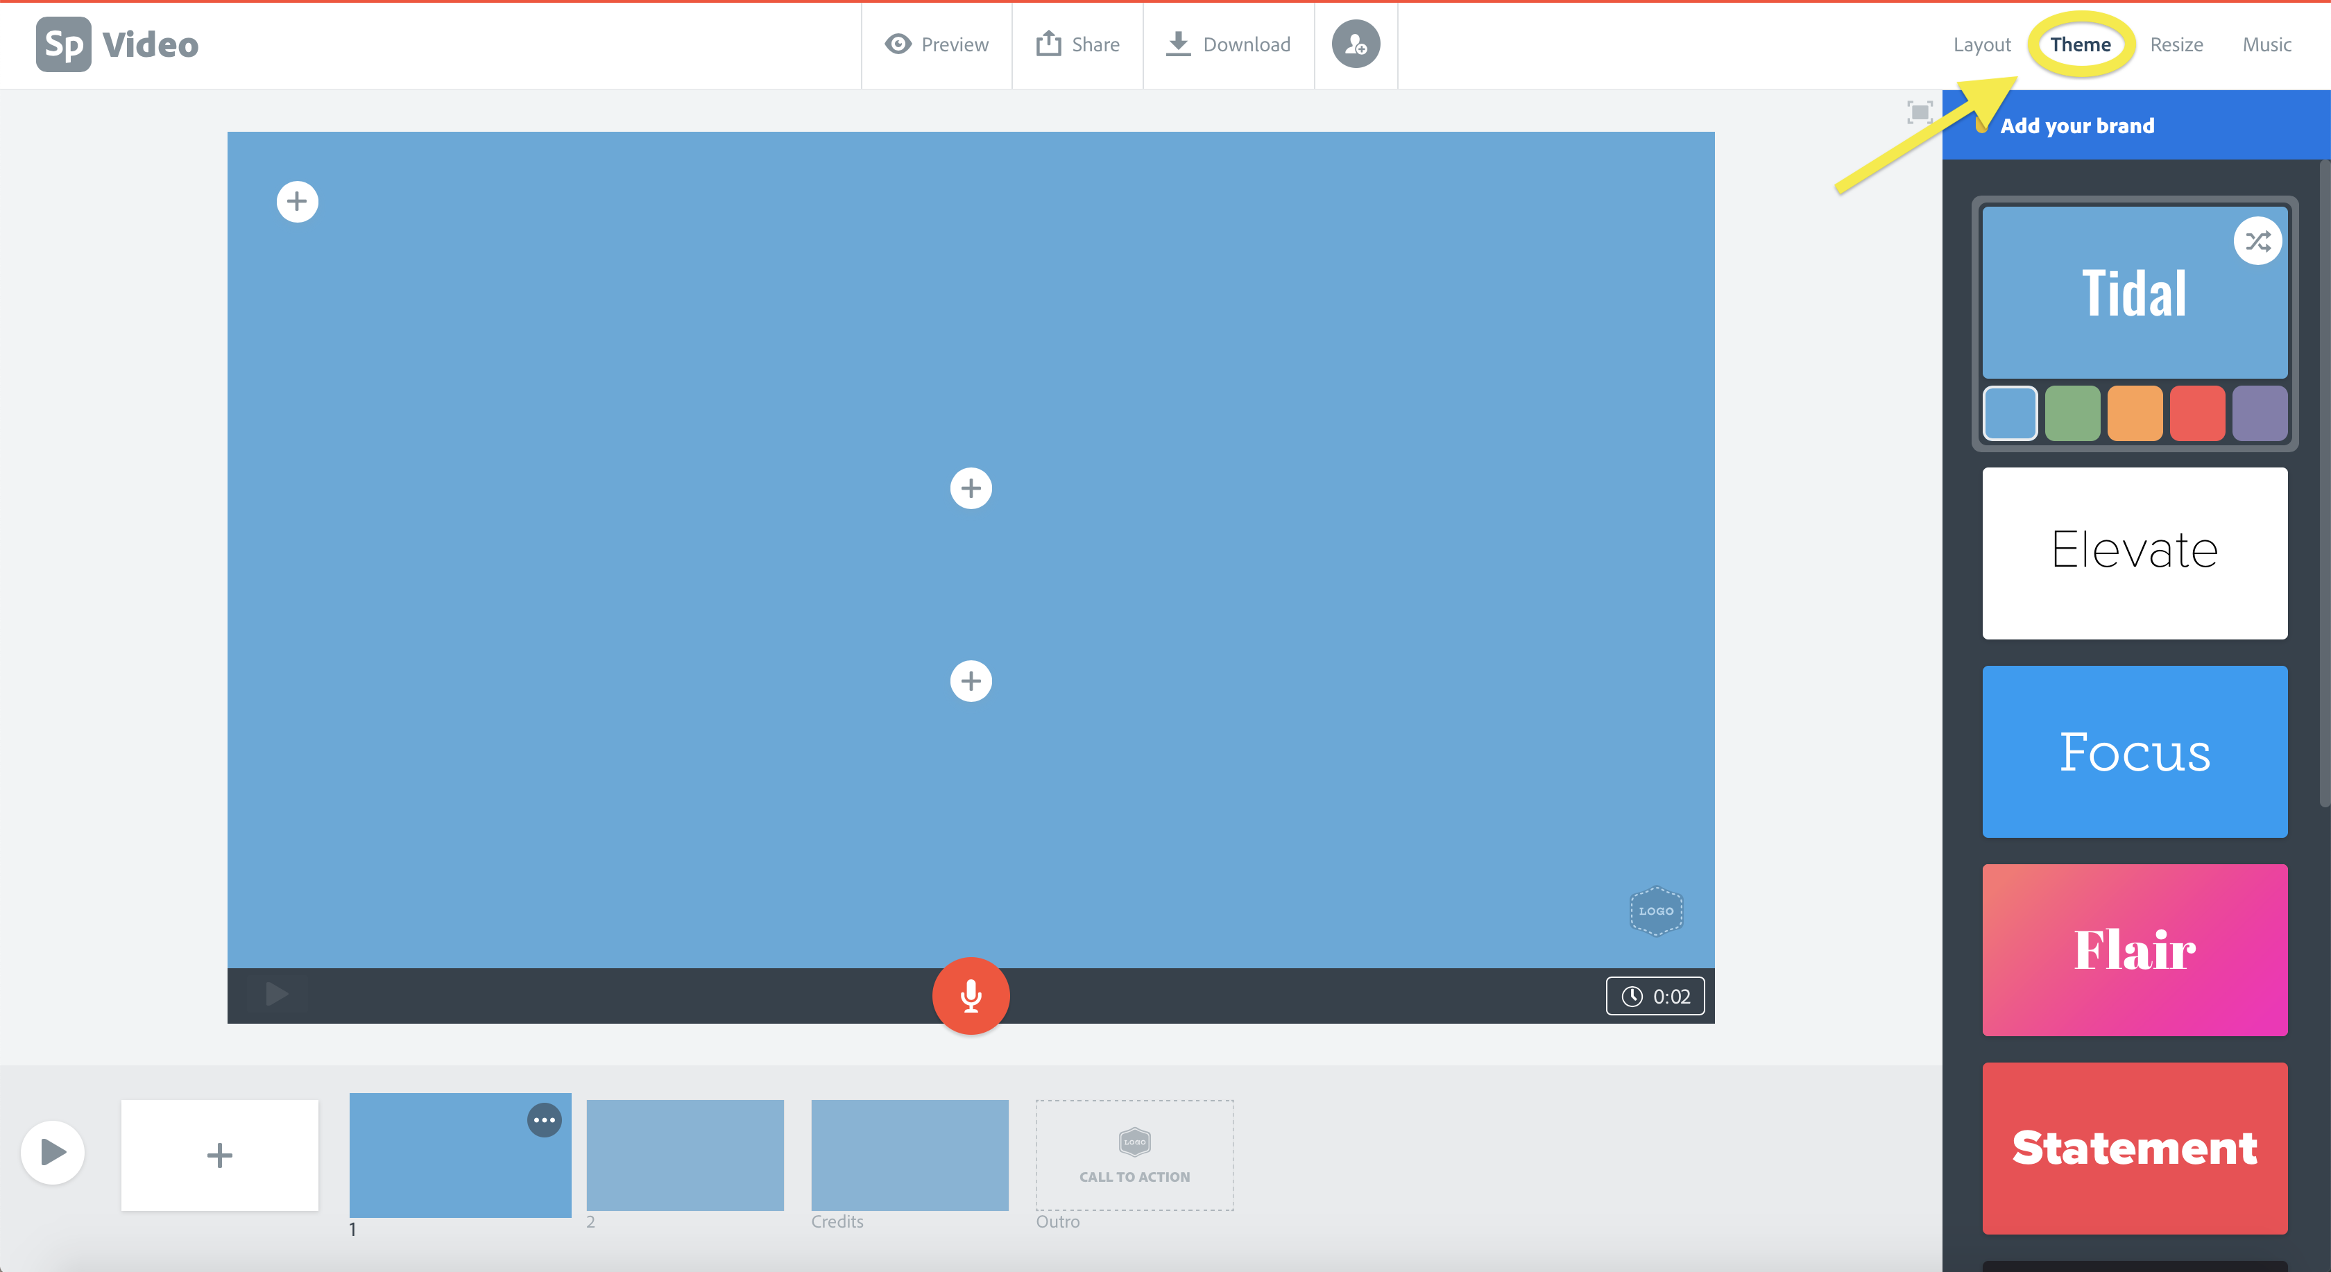
Task: Open the Music tab
Action: (x=2266, y=44)
